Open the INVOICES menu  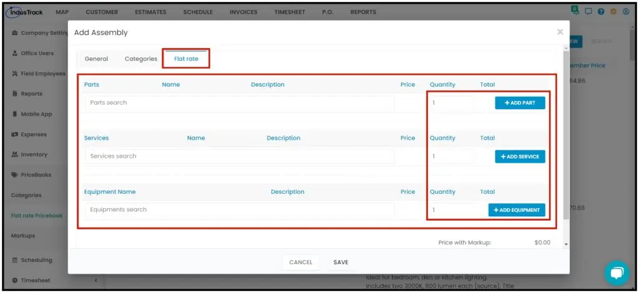pyautogui.click(x=243, y=12)
